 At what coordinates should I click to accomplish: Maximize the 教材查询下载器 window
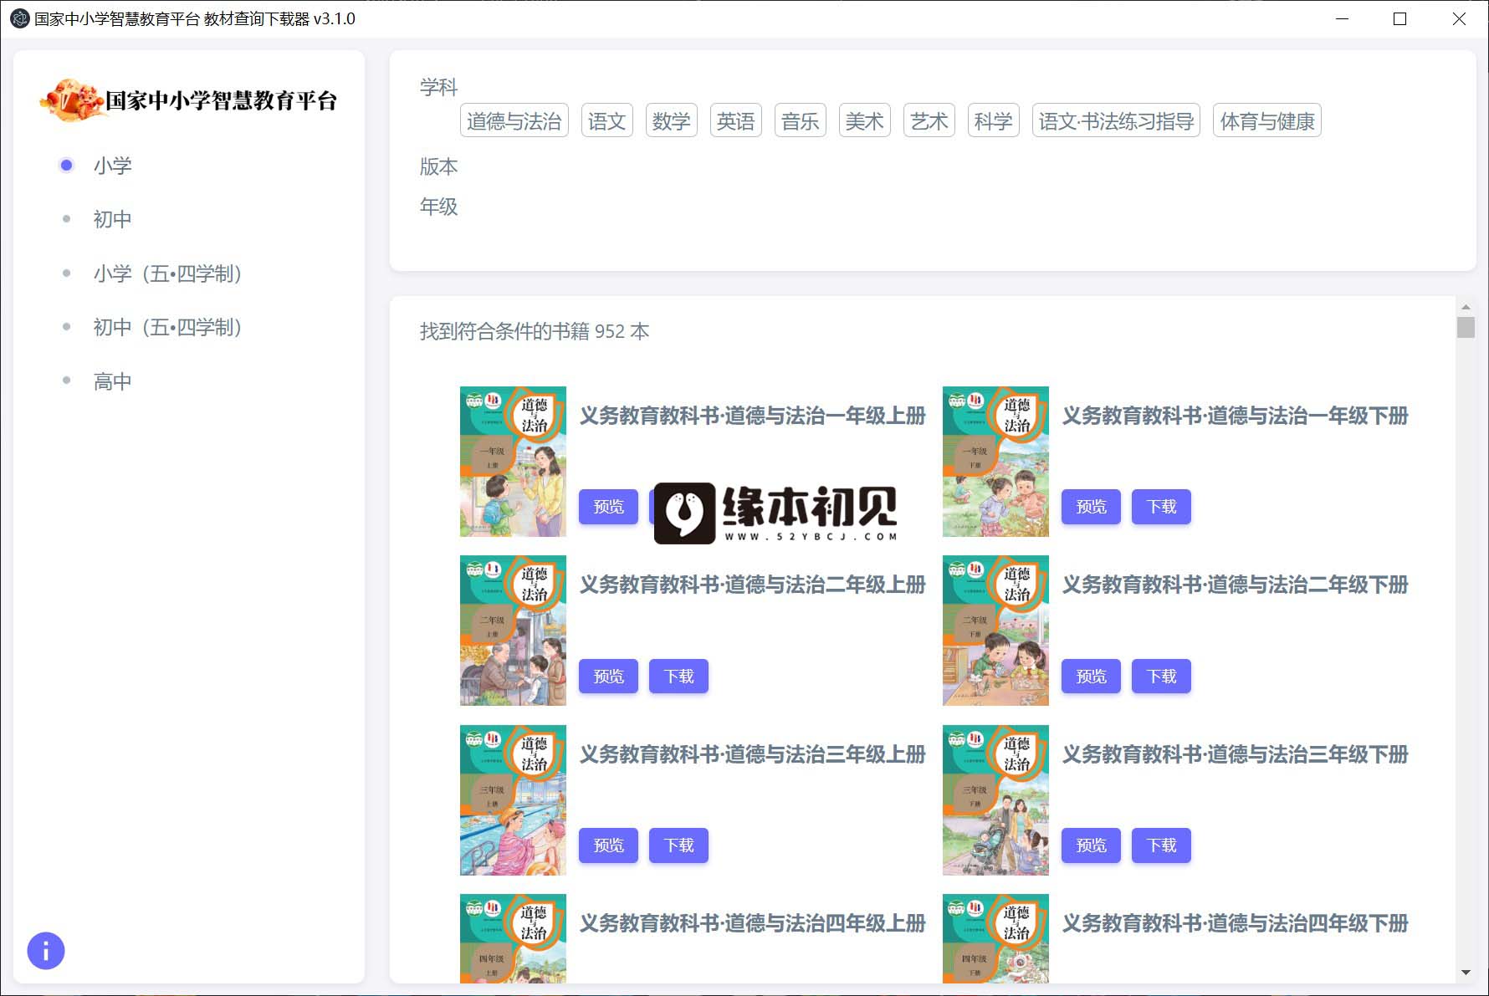pos(1399,18)
